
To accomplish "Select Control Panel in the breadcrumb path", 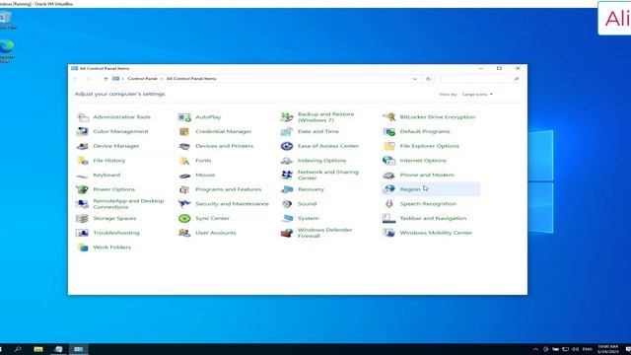I will pos(142,79).
